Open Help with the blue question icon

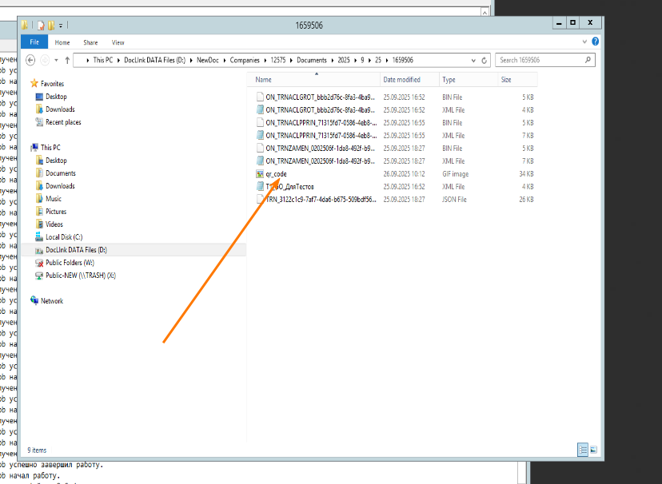(596, 42)
